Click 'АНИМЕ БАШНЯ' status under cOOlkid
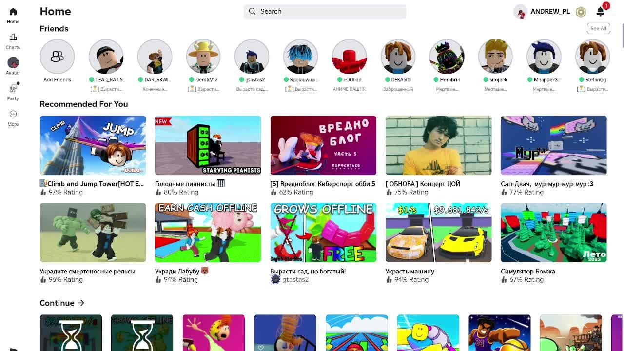Viewport: 624px width, 351px height. 349,89
